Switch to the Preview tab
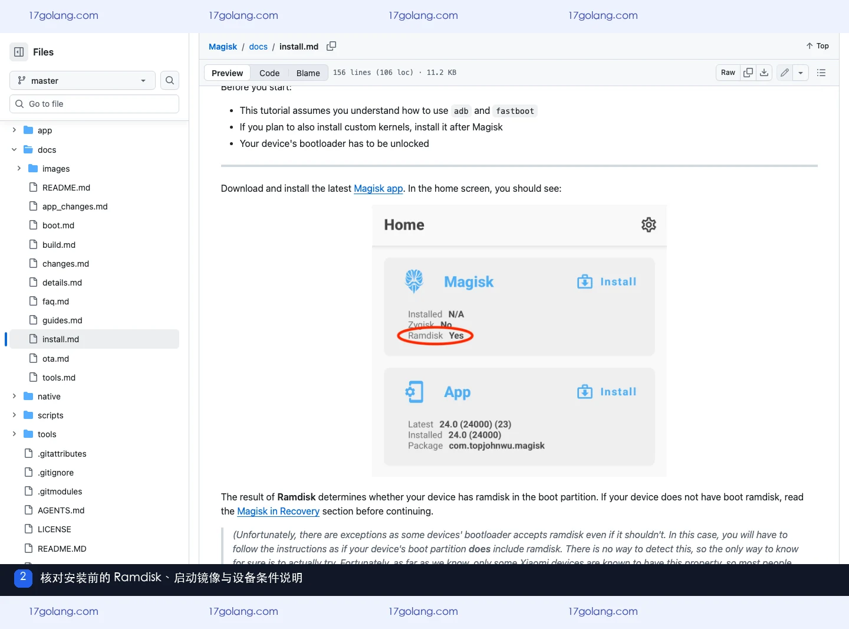 coord(227,73)
